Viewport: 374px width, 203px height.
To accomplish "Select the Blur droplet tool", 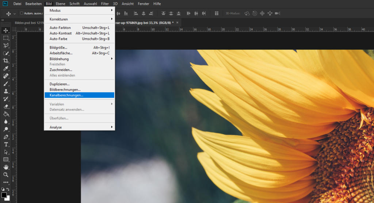I will (x=6, y=122).
